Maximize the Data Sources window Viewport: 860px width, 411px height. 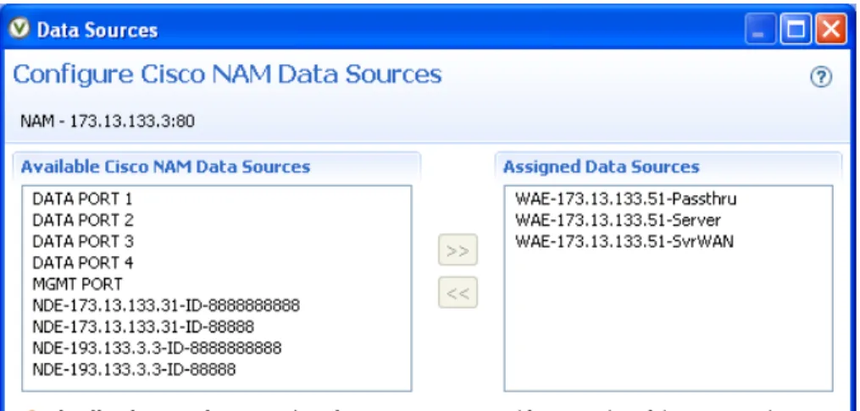pyautogui.click(x=796, y=30)
